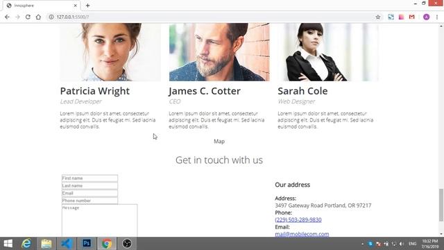Image resolution: width=444 pixels, height=250 pixels.
Task: Focus the Last name field
Action: [x=89, y=185]
